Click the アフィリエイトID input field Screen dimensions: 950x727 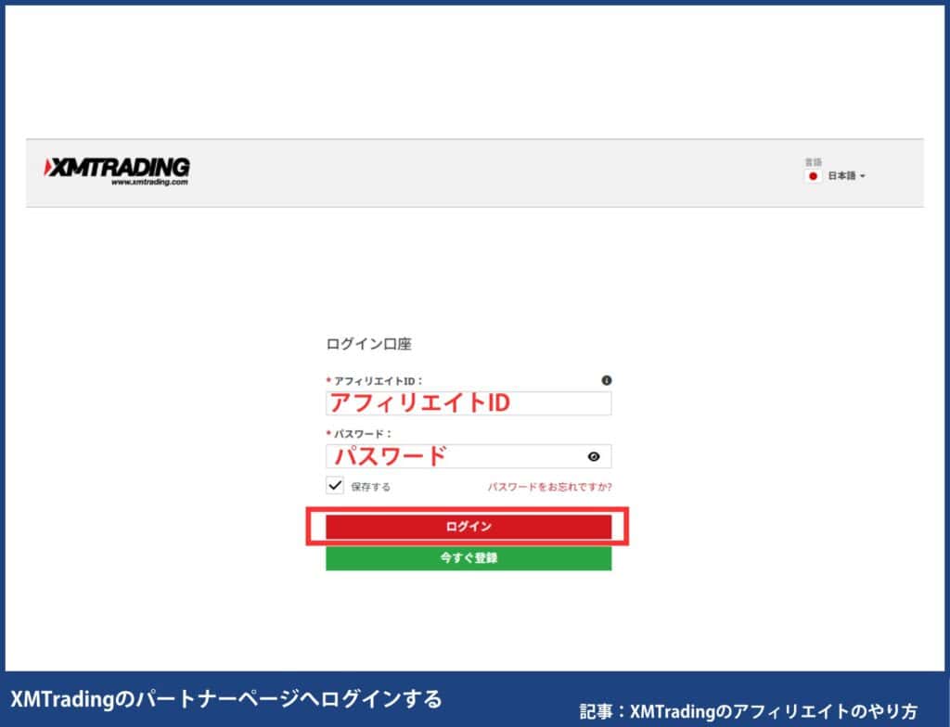pyautogui.click(x=469, y=402)
